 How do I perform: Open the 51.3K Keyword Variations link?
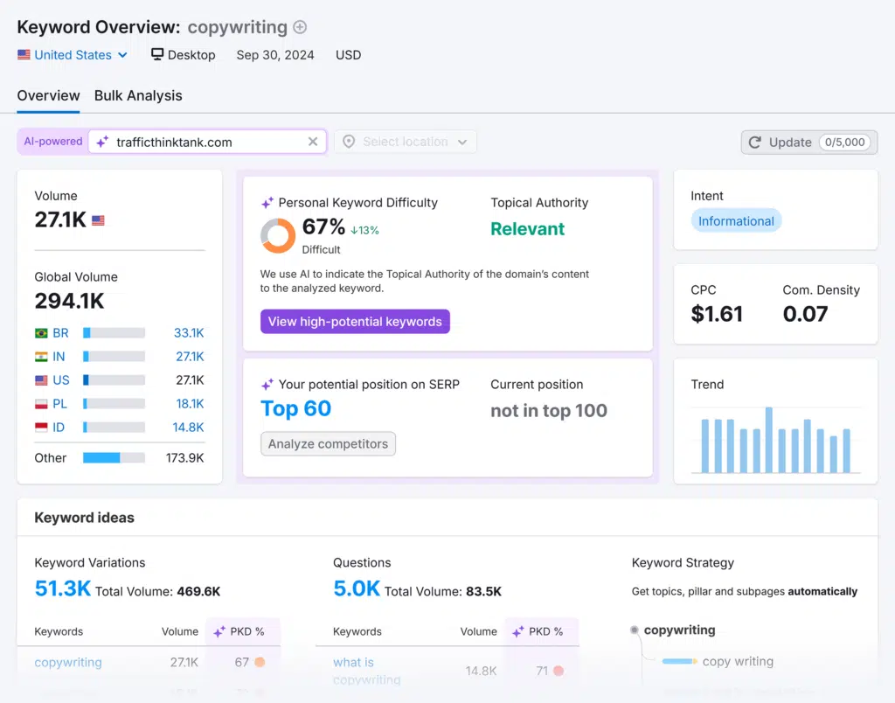coord(62,589)
